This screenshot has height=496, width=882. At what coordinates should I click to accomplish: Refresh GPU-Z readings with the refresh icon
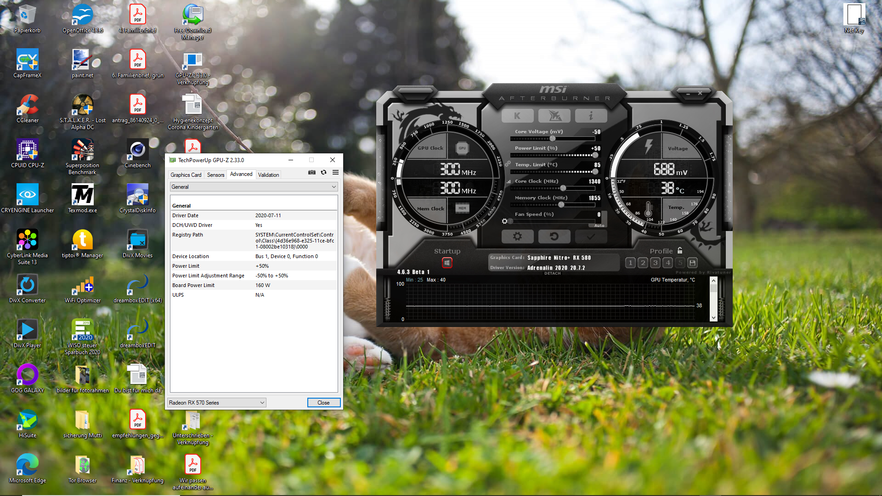[x=324, y=172]
